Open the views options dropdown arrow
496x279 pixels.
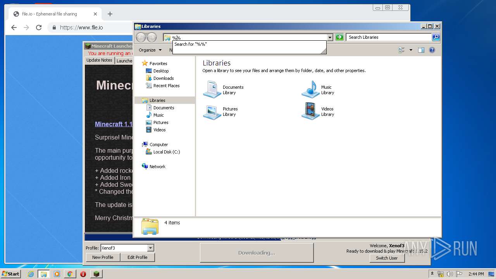410,50
